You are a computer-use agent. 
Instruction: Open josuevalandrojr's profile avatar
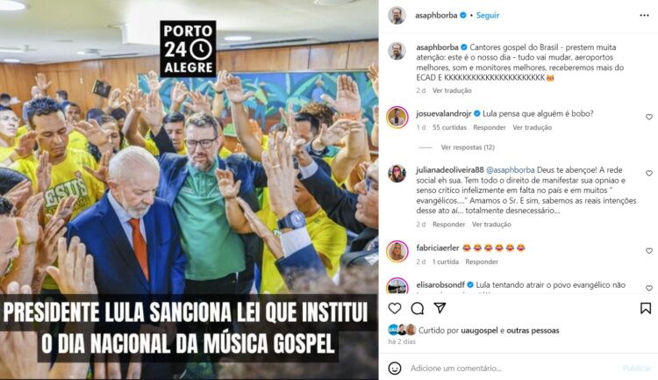click(397, 117)
